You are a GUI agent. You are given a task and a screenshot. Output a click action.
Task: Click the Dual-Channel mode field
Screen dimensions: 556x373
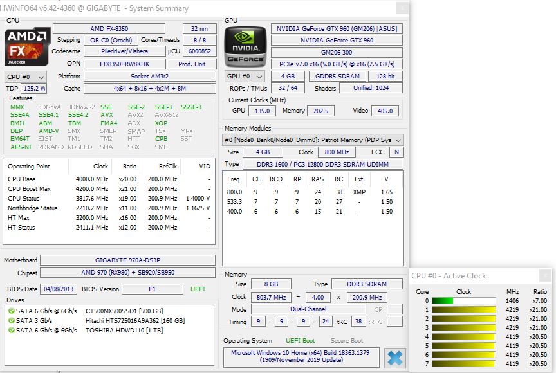[x=308, y=309]
